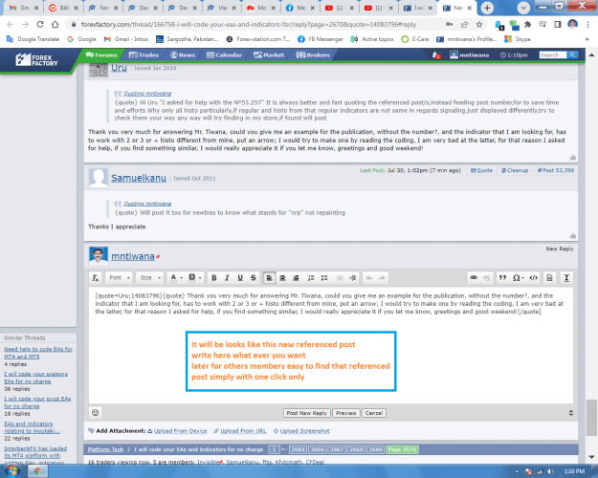Insert bulleted list
Image resolution: width=598 pixels, height=478 pixels.
[x=324, y=278]
